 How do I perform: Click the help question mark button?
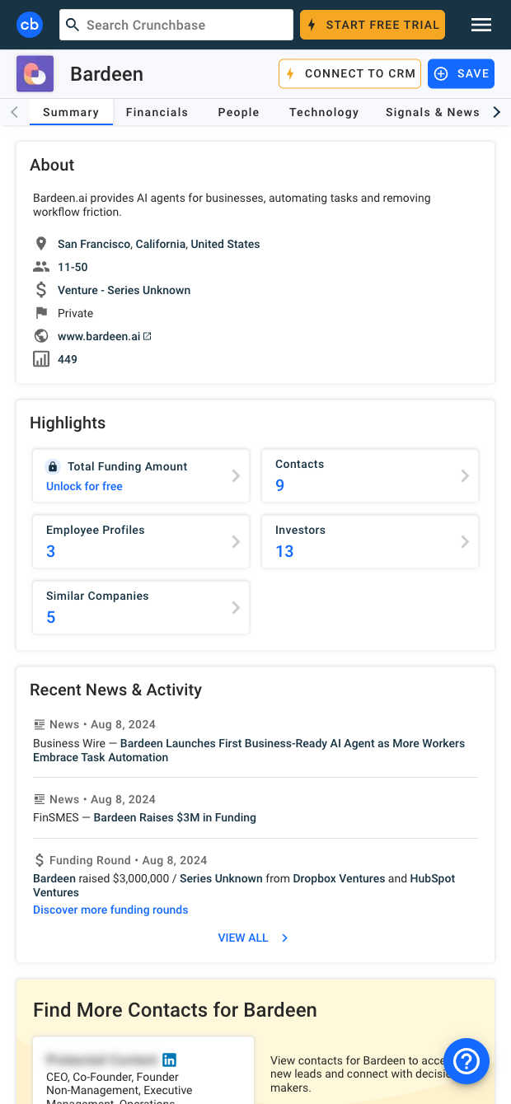466,1060
